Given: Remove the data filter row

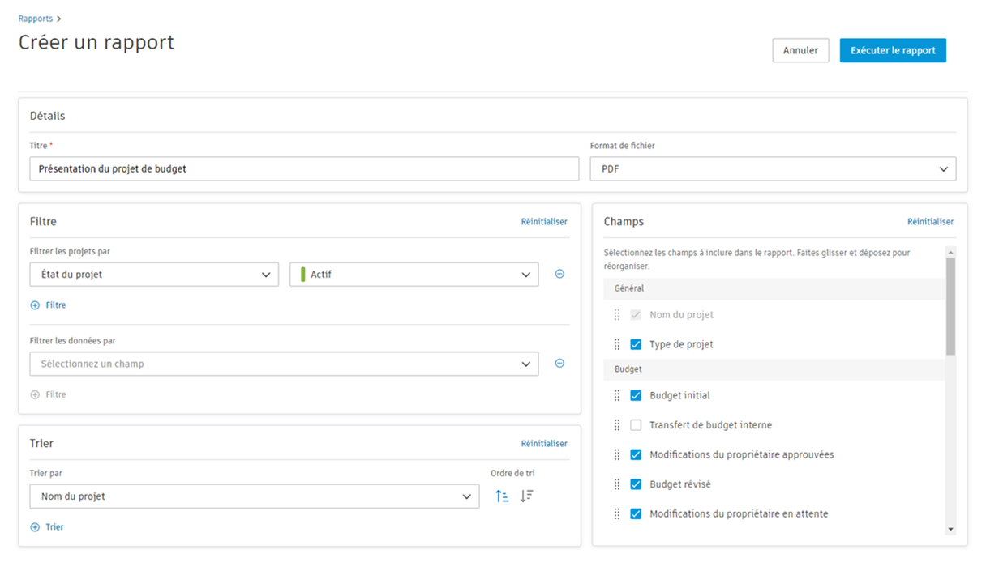Looking at the screenshot, I should click(x=559, y=364).
